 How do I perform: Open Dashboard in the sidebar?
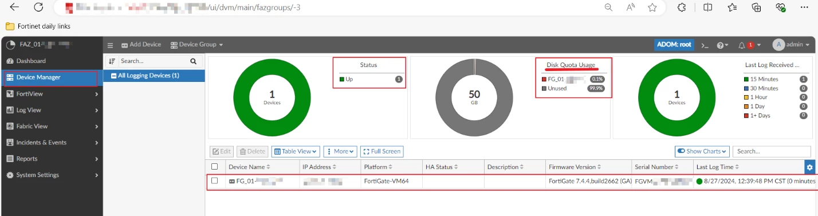[52, 61]
